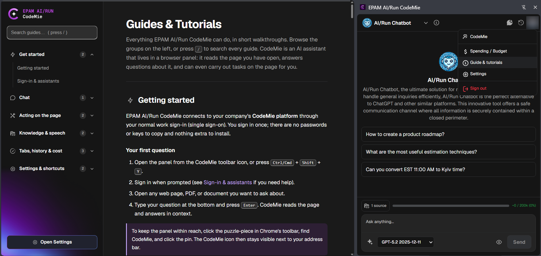Open the assistant selector chevron
Viewport: 541px width, 256px height.
click(x=426, y=23)
